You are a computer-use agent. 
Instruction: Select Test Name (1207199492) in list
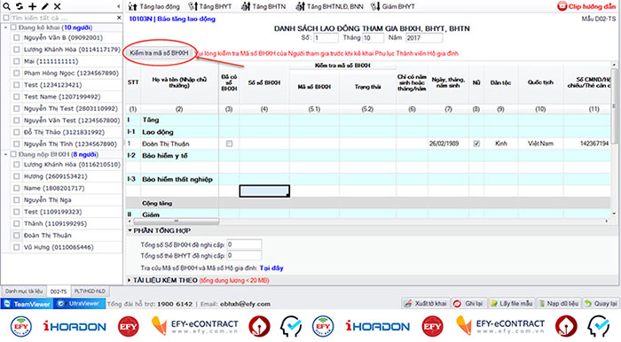pyautogui.click(x=62, y=97)
